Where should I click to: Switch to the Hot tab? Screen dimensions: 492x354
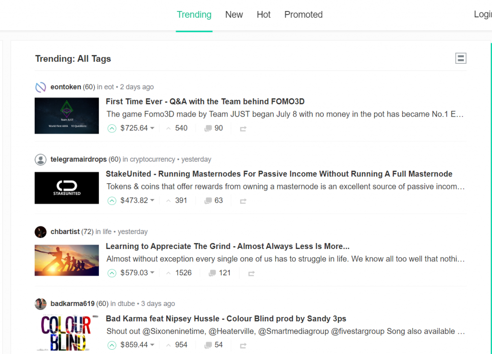[x=263, y=15]
